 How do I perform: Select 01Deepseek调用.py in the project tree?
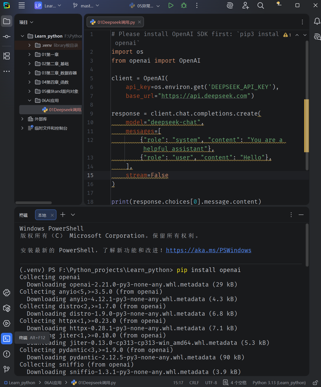click(50, 110)
